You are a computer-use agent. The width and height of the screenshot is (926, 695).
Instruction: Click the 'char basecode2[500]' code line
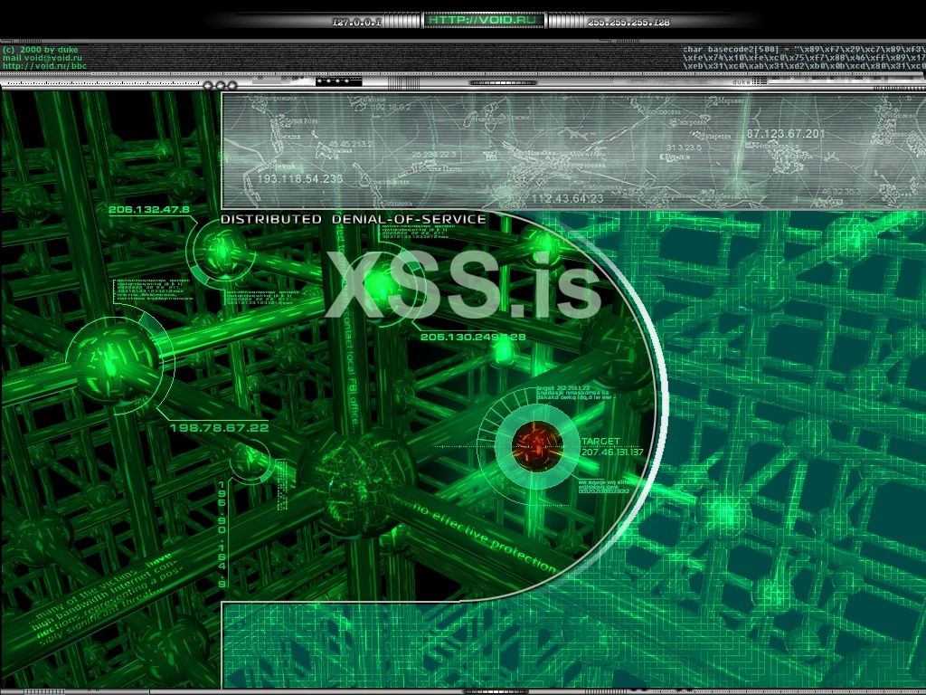(804, 50)
